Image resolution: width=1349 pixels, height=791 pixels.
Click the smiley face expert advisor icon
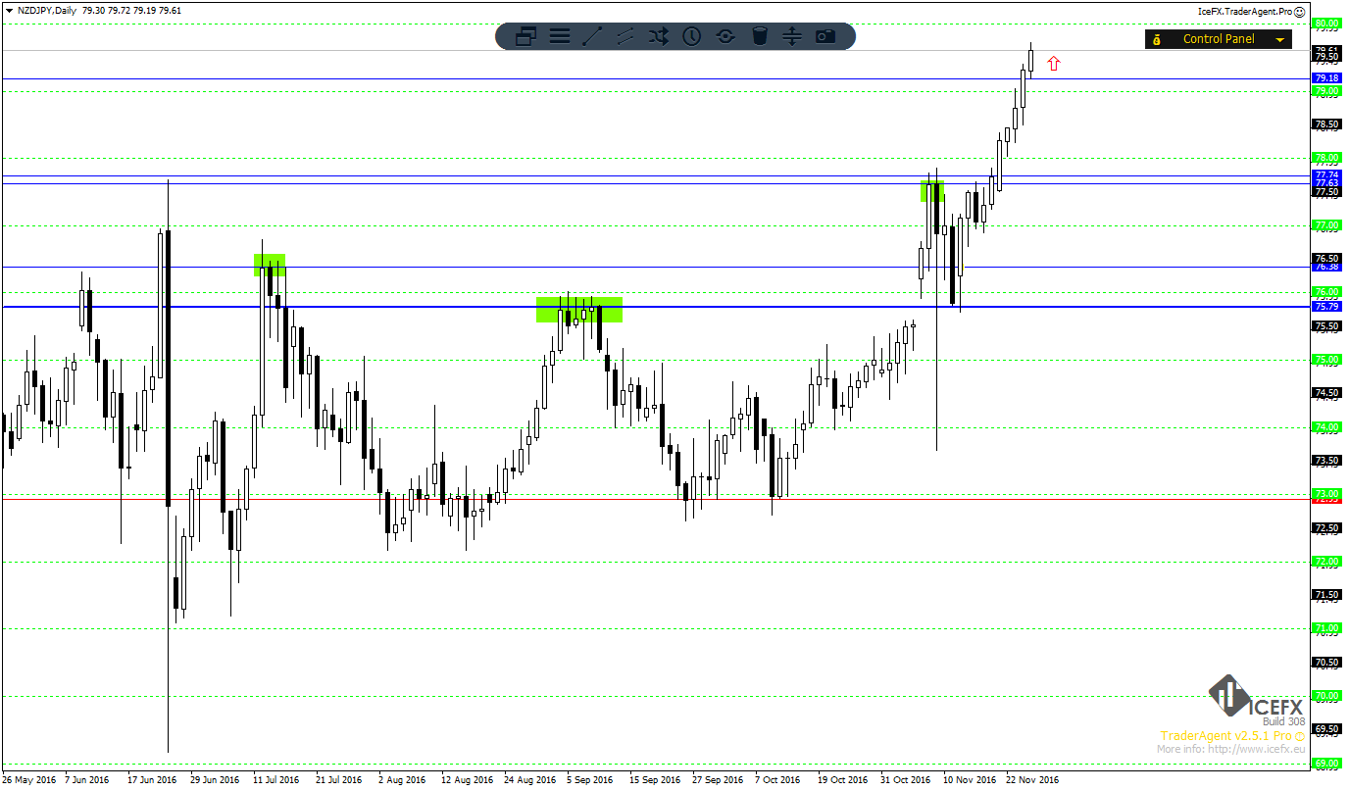point(1301,11)
